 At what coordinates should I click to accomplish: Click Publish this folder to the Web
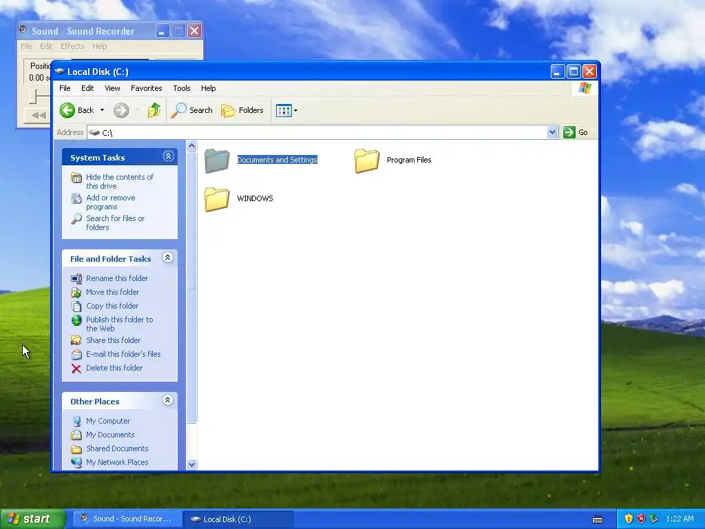click(x=120, y=324)
